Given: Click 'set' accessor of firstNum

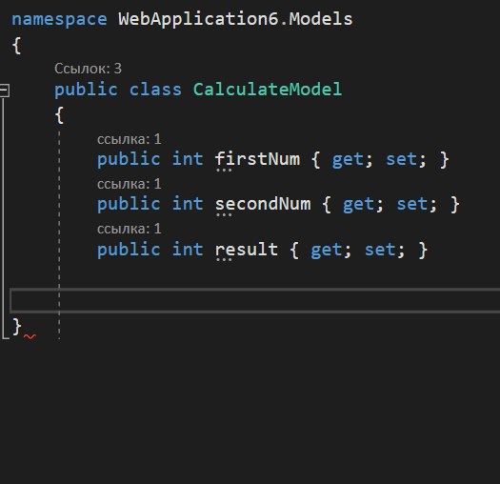Looking at the screenshot, I should (x=401, y=159).
